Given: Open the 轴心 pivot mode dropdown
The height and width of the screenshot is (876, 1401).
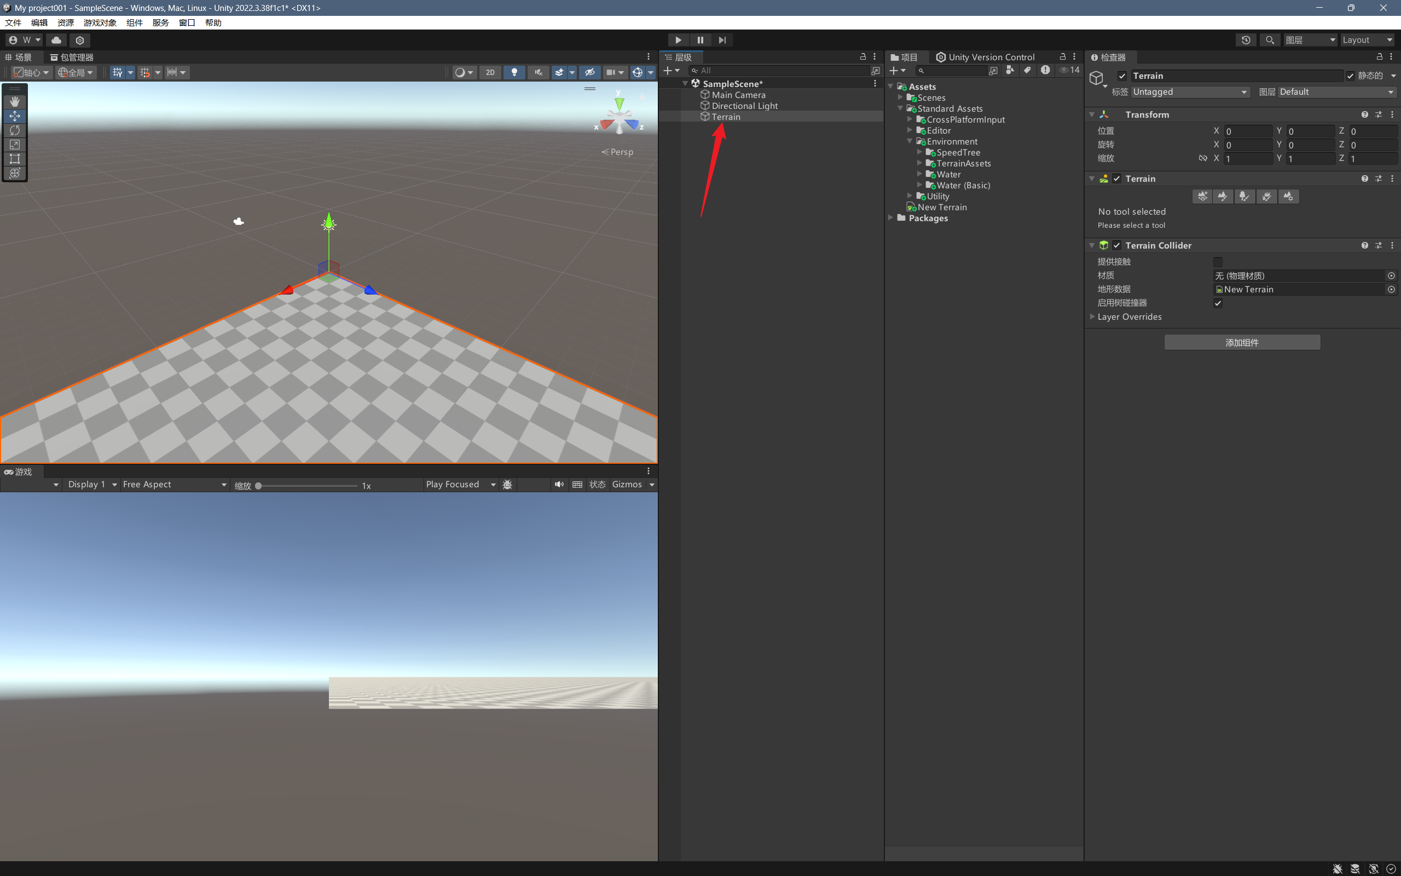Looking at the screenshot, I should pos(31,72).
